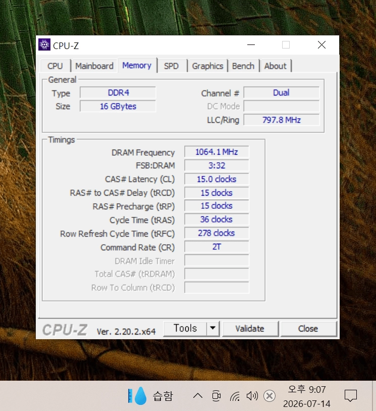The width and height of the screenshot is (376, 411).
Task: Open the SPD tab
Action: (x=172, y=66)
